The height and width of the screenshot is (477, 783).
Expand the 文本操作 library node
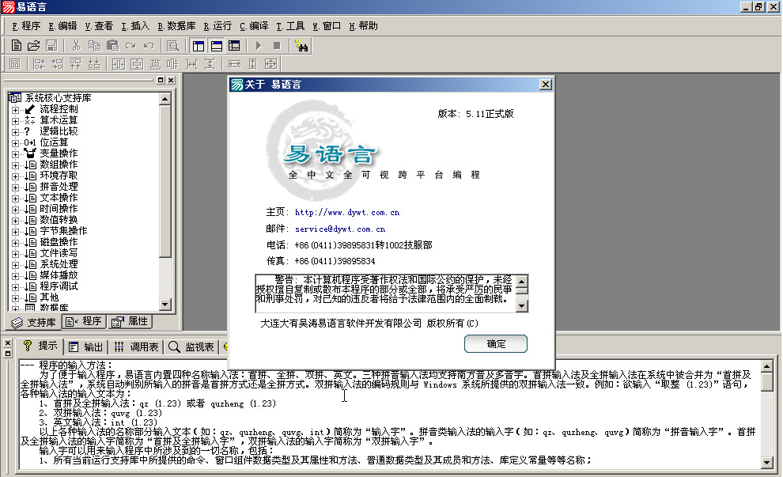[x=15, y=197]
